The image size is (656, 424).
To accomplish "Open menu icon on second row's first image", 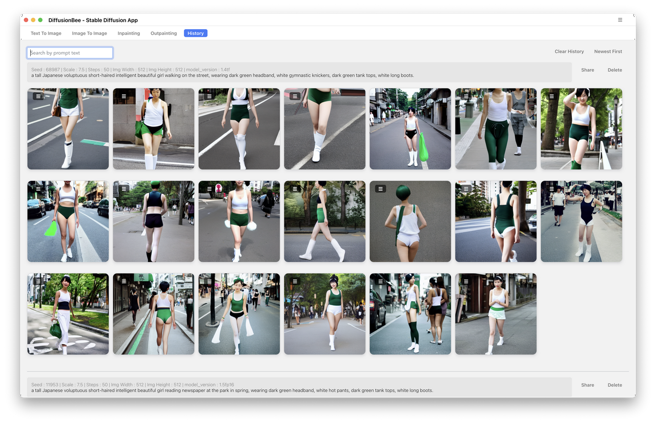I will [38, 188].
